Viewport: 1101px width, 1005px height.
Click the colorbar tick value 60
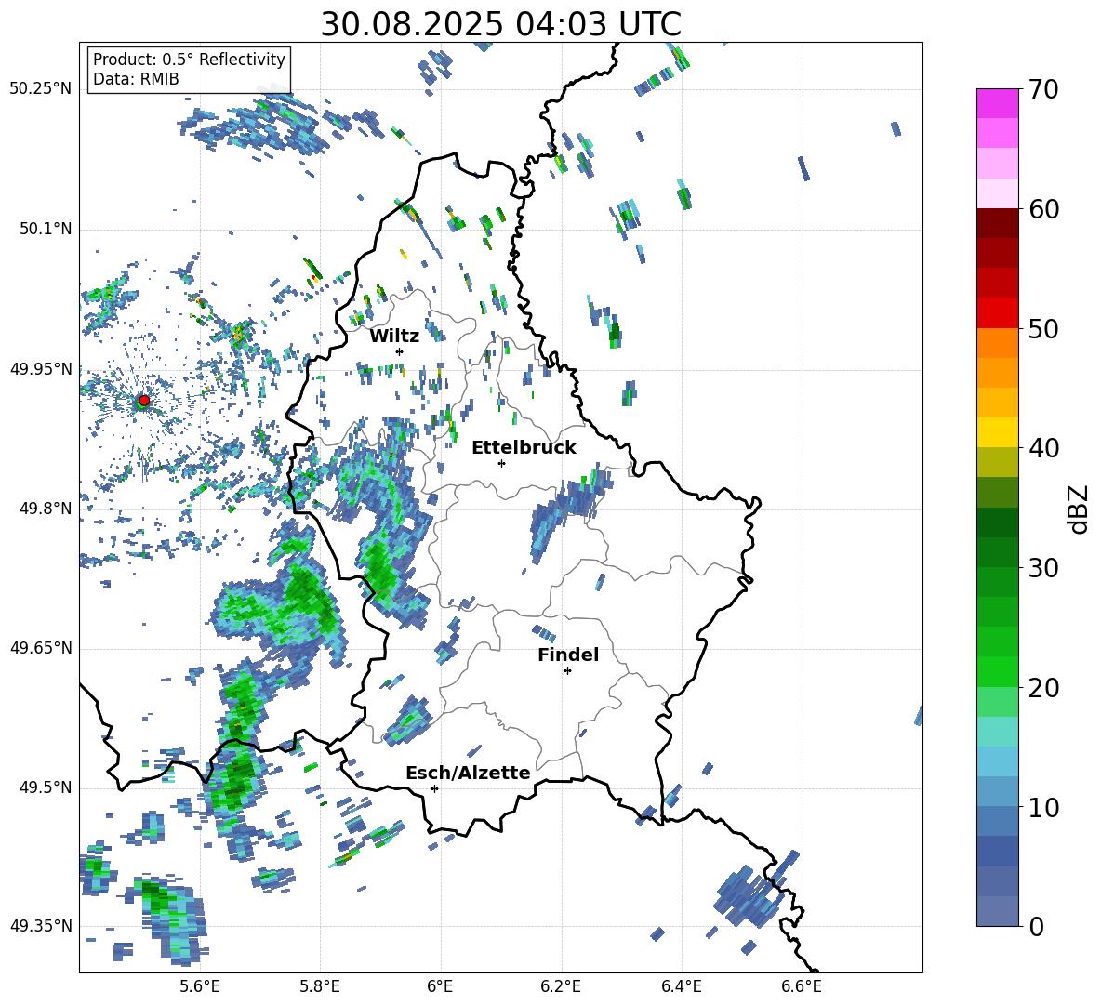[x=1043, y=209]
